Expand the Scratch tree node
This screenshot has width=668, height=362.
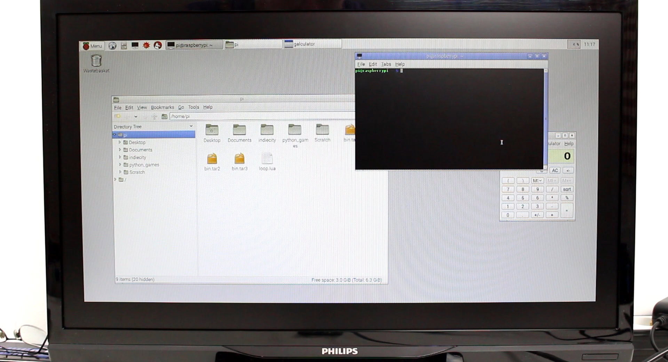(x=120, y=172)
